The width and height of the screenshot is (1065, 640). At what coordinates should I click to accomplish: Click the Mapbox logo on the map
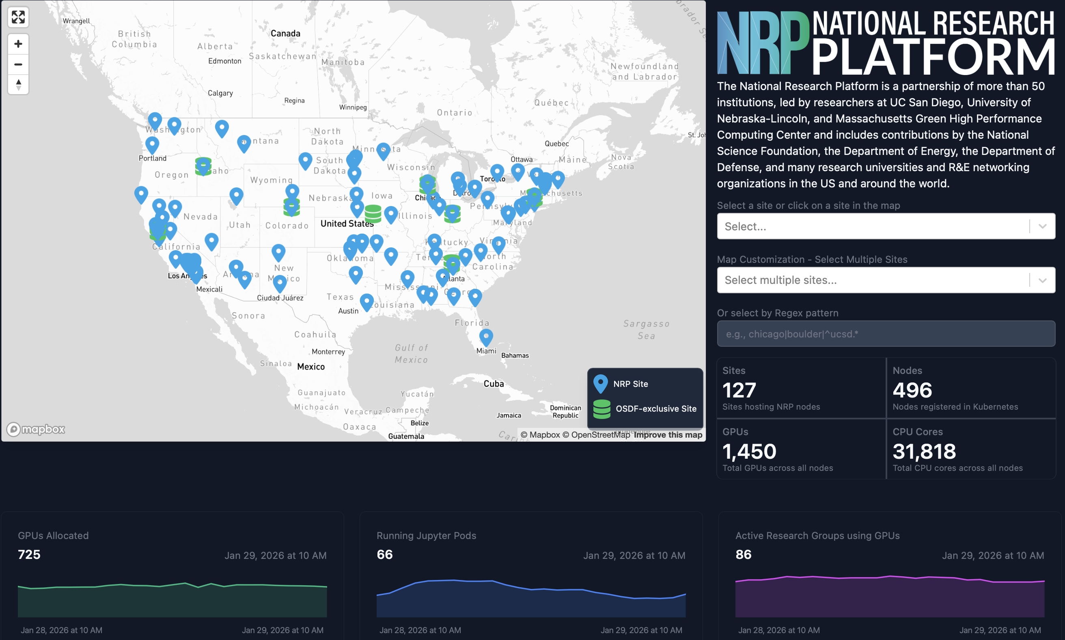click(x=35, y=429)
